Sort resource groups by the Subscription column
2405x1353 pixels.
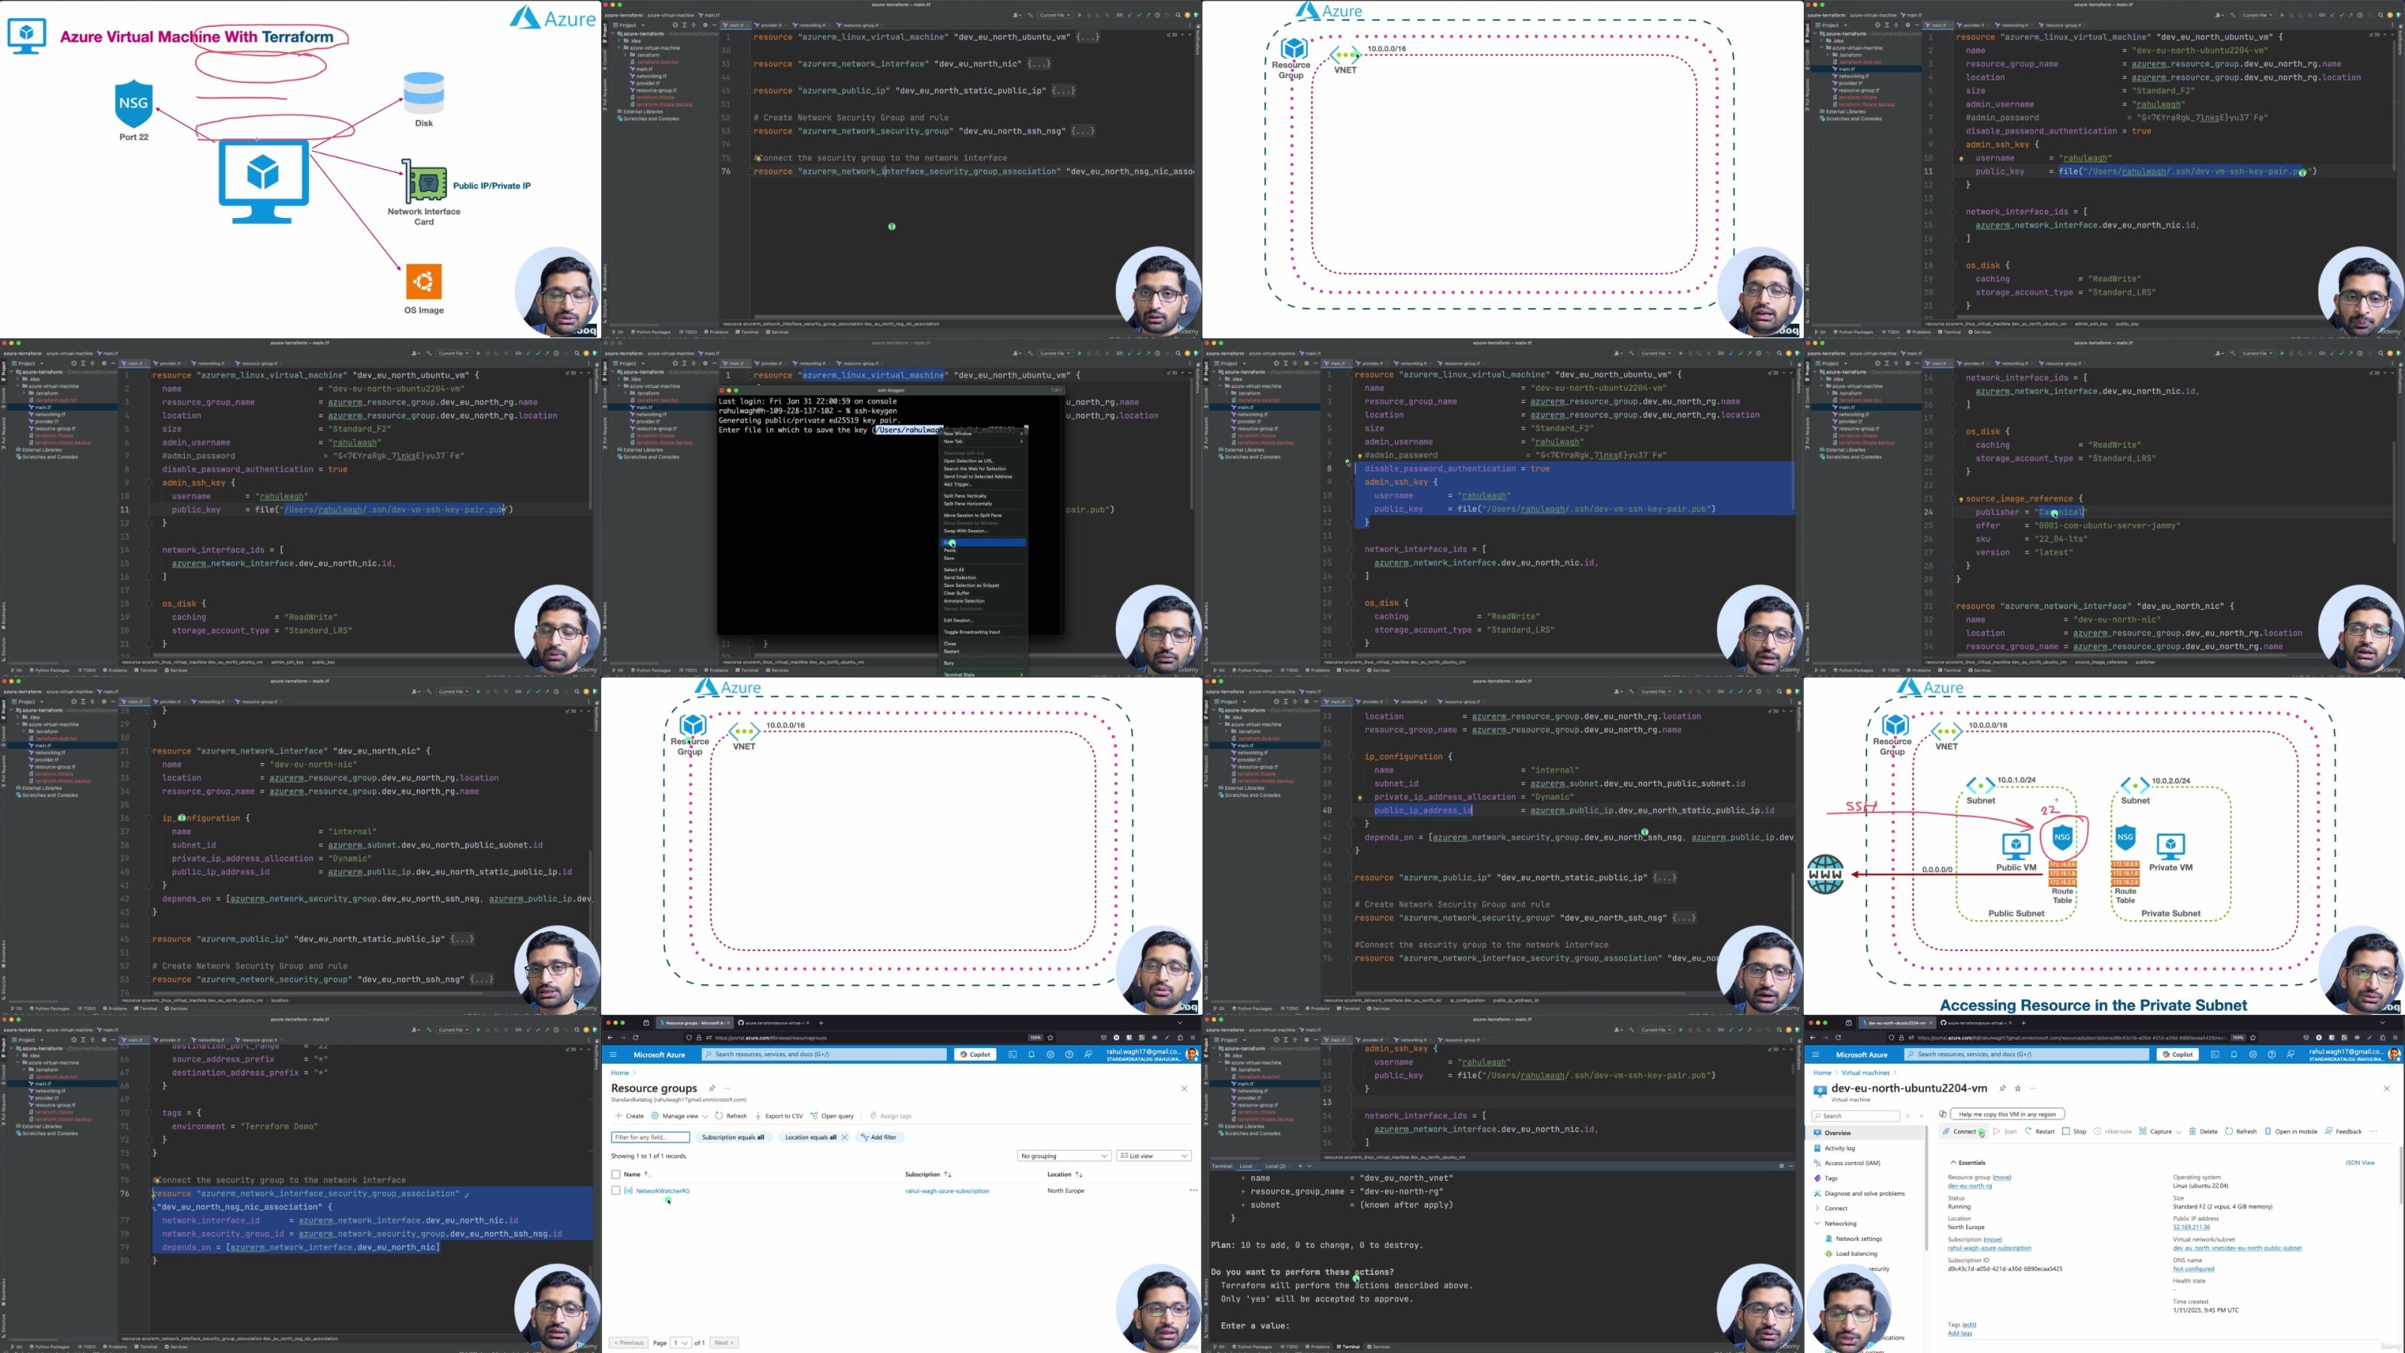point(927,1175)
